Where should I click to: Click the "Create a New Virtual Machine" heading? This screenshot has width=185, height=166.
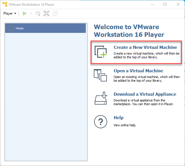click(145, 47)
